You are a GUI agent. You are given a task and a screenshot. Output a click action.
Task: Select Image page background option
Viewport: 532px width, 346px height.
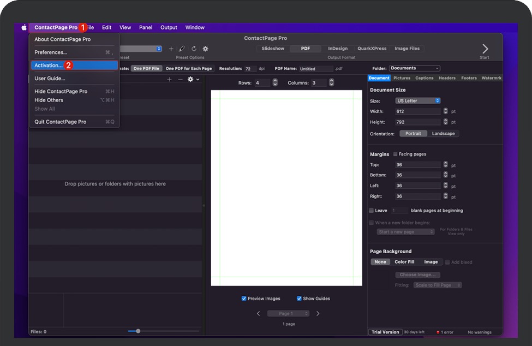pos(431,262)
